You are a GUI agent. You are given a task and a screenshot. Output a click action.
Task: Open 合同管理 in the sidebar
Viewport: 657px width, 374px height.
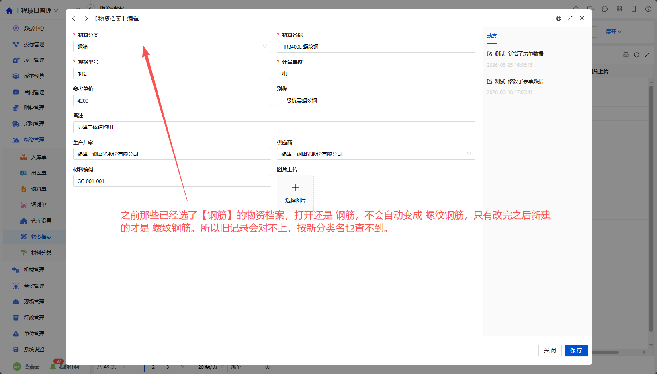pos(33,92)
